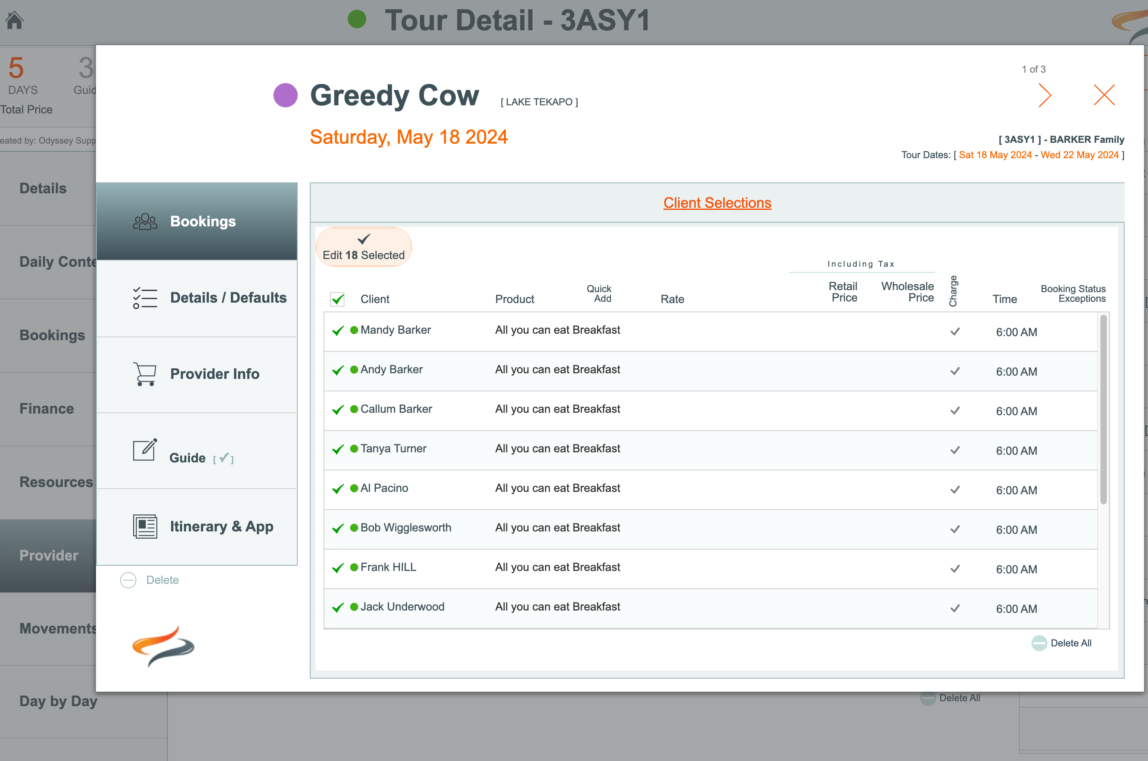This screenshot has height=761, width=1148.
Task: Click the Guide edit pencil icon
Action: [145, 450]
